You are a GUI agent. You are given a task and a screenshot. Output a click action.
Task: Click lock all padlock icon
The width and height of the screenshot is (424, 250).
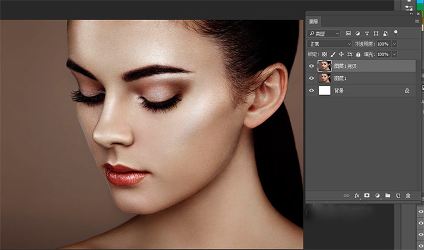click(359, 54)
